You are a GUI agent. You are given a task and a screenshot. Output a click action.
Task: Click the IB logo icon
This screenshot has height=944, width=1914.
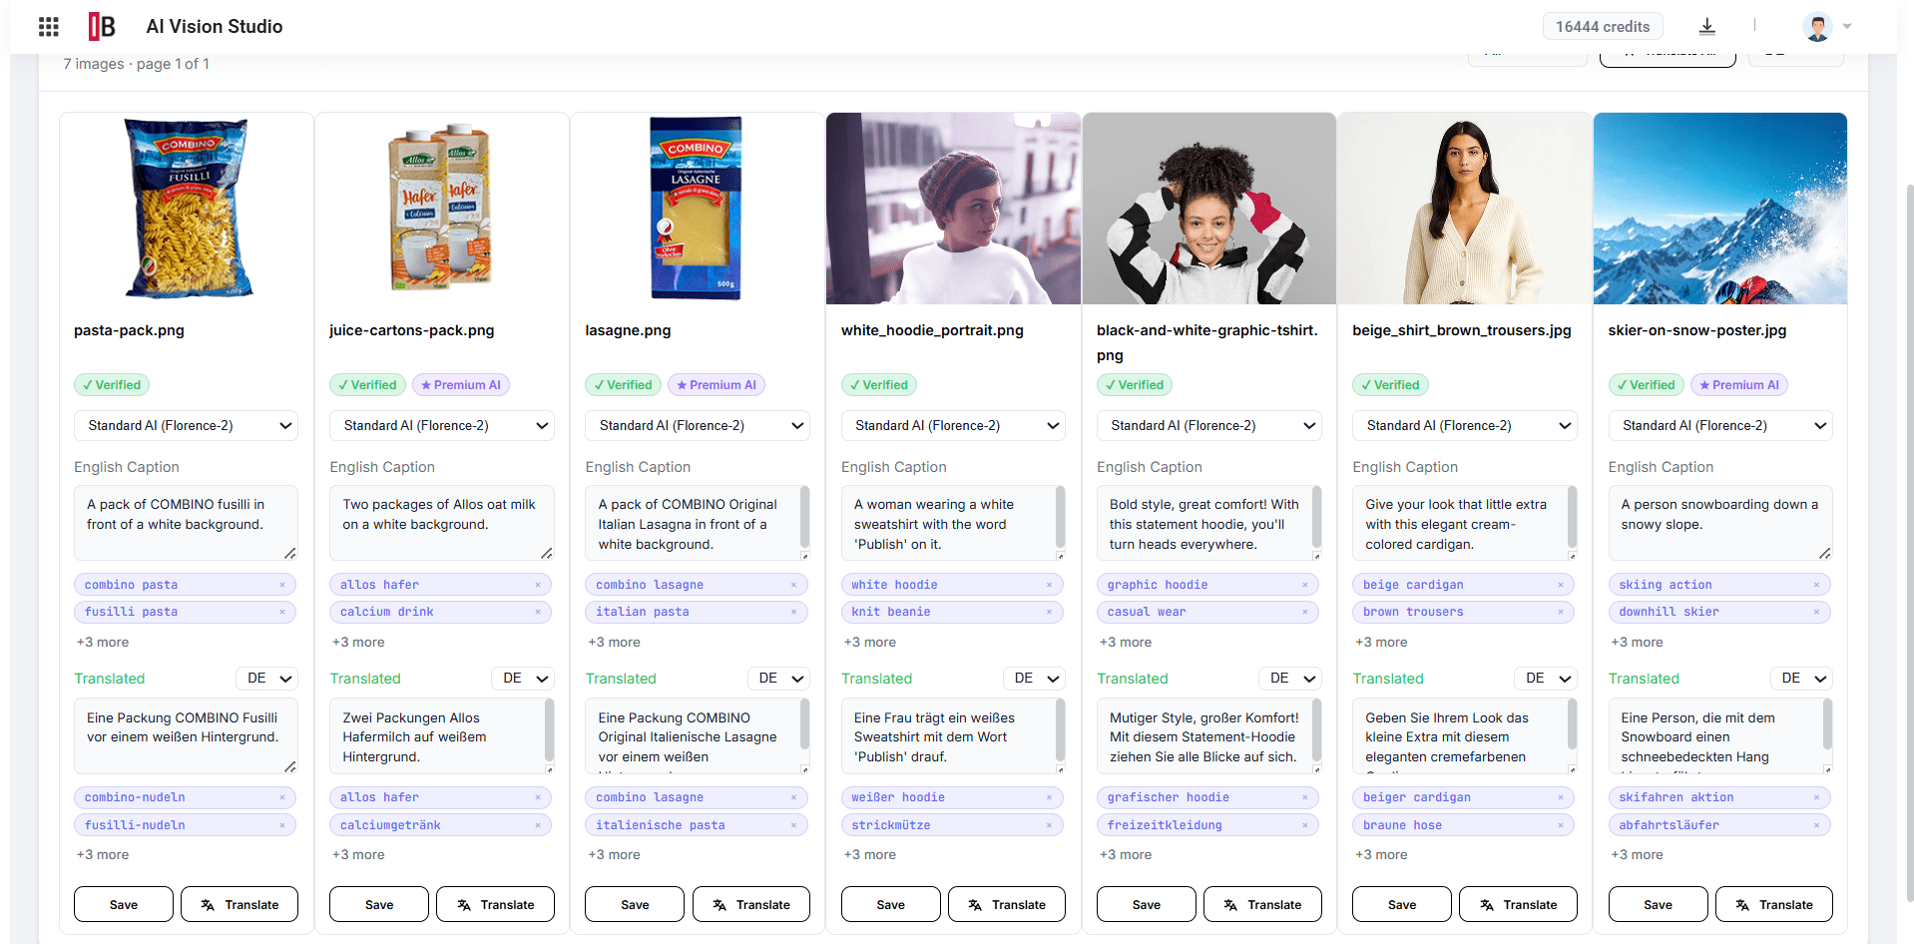(102, 27)
